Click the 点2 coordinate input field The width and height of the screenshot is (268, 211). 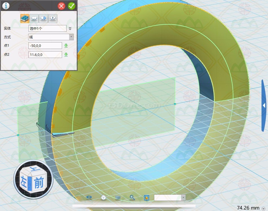click(45, 55)
